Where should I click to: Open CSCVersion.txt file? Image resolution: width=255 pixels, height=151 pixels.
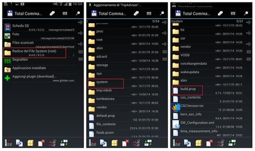[x=207, y=108]
